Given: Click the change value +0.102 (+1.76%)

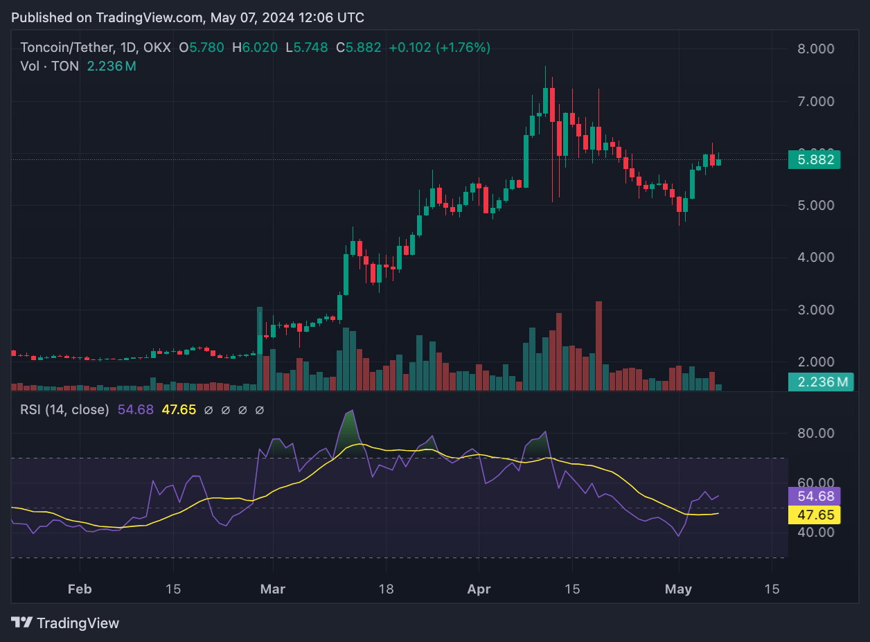Looking at the screenshot, I should (440, 48).
